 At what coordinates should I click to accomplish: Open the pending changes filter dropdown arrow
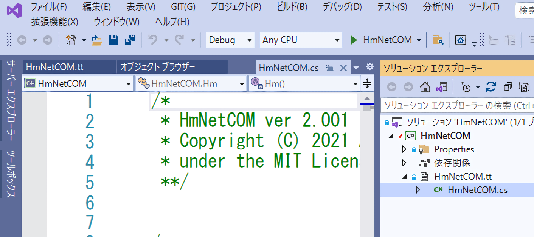point(478,88)
